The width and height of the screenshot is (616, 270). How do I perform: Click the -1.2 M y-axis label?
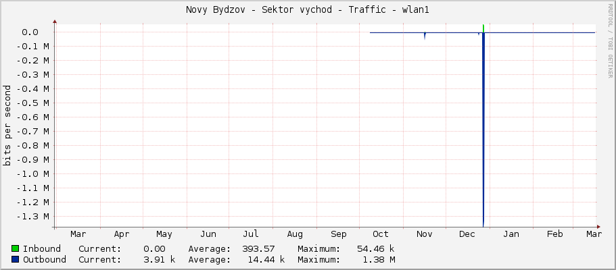tap(32, 202)
